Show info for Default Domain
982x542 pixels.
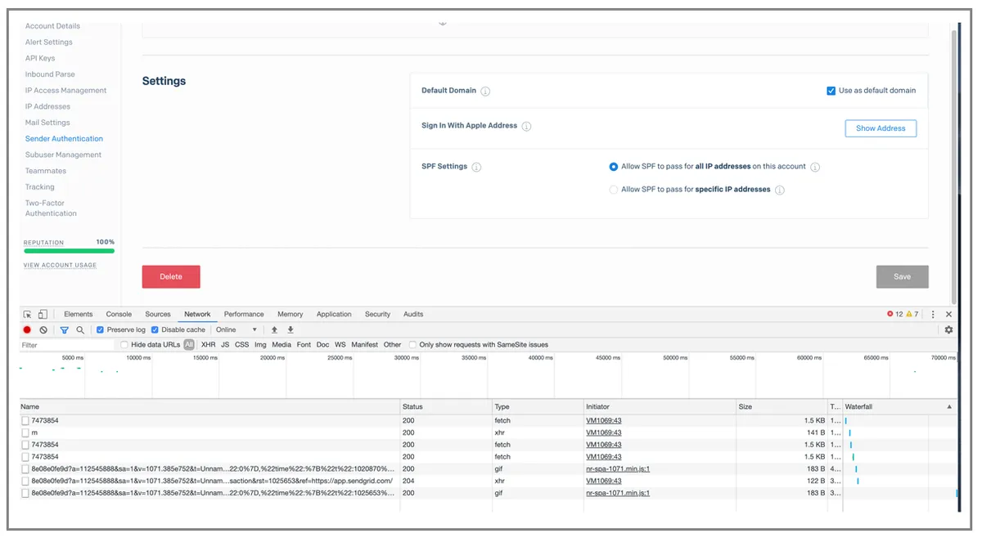click(x=485, y=92)
